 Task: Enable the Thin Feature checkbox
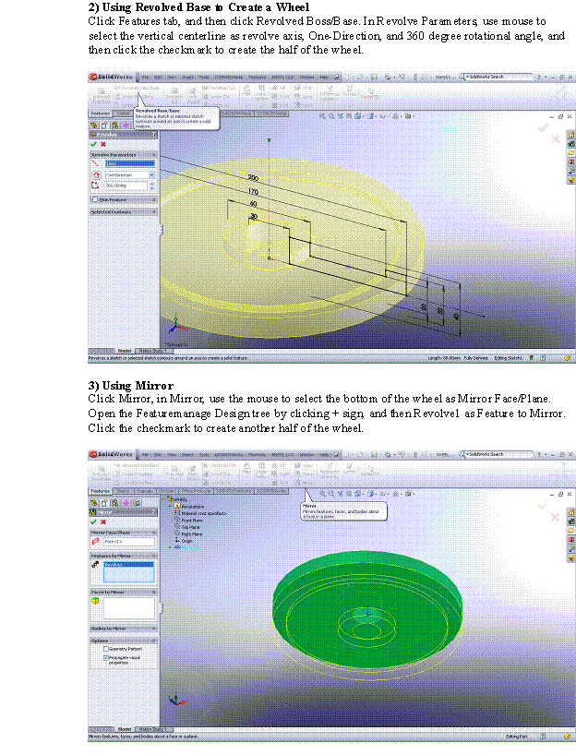(x=95, y=199)
